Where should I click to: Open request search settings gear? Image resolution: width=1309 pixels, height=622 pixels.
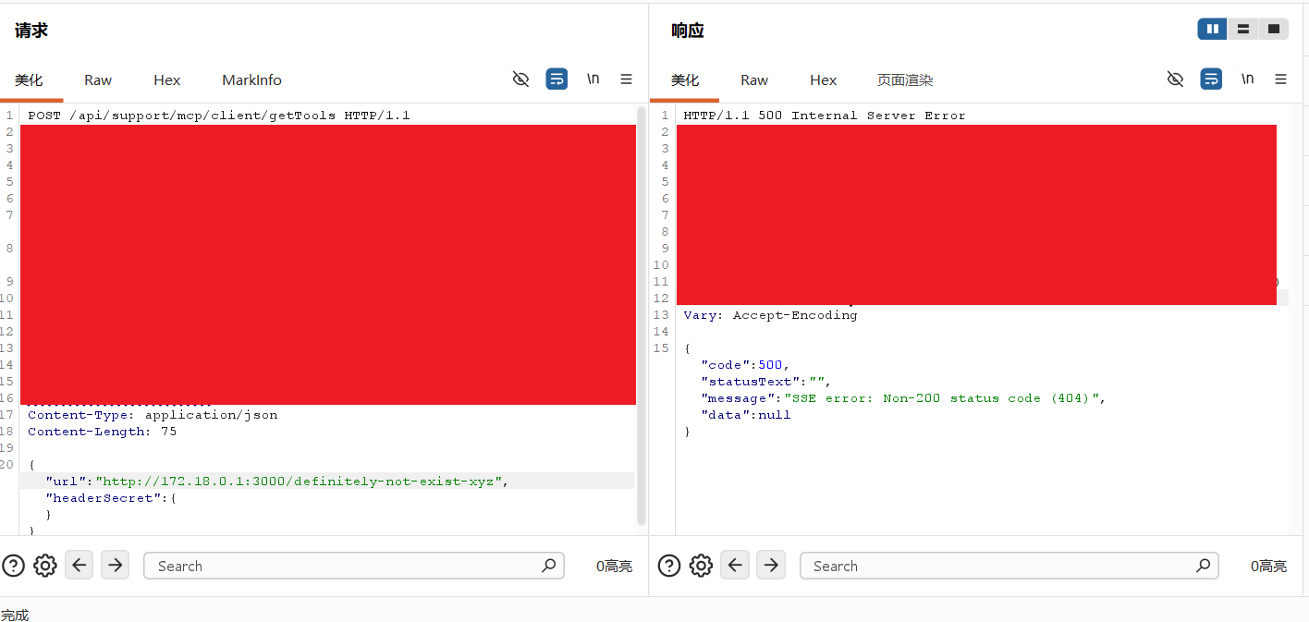coord(45,566)
